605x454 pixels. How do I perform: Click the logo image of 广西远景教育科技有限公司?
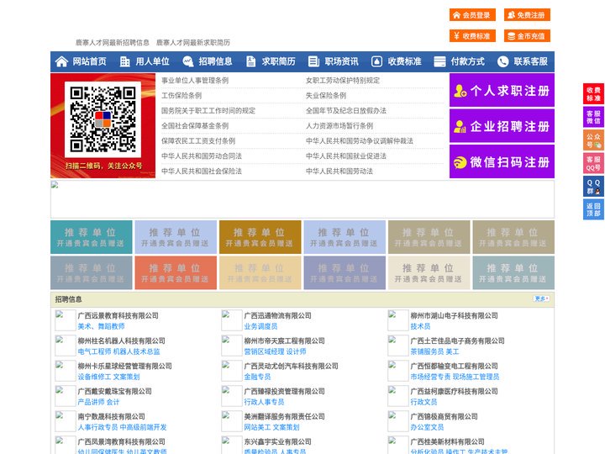66,320
